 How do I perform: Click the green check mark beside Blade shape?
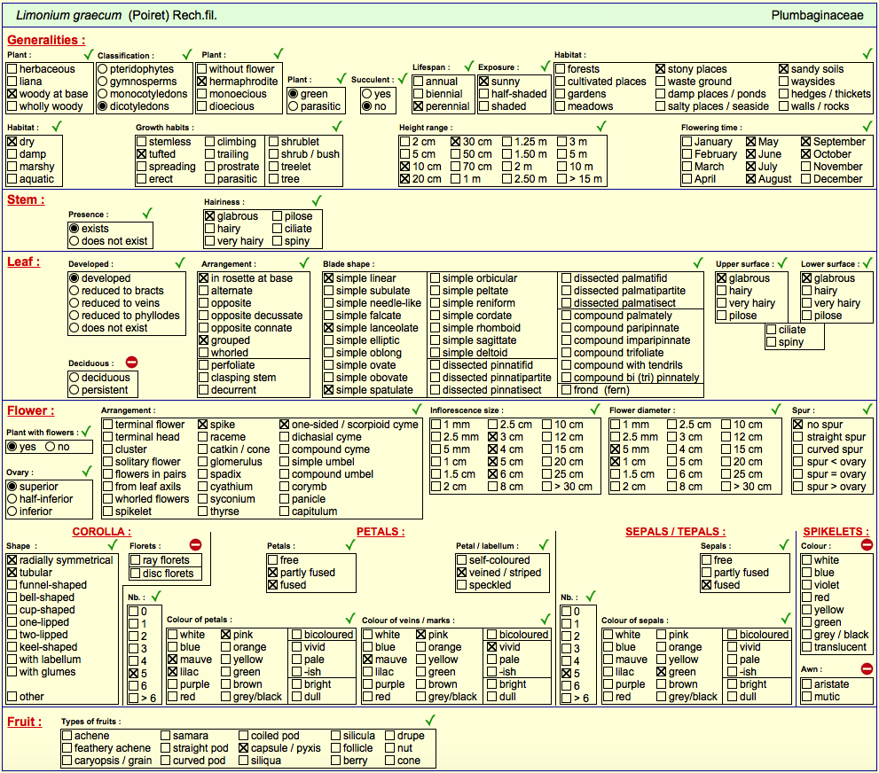point(698,262)
